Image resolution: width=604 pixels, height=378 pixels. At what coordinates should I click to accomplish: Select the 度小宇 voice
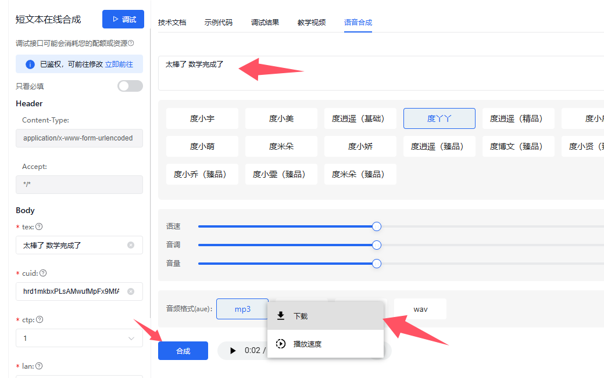[202, 118]
